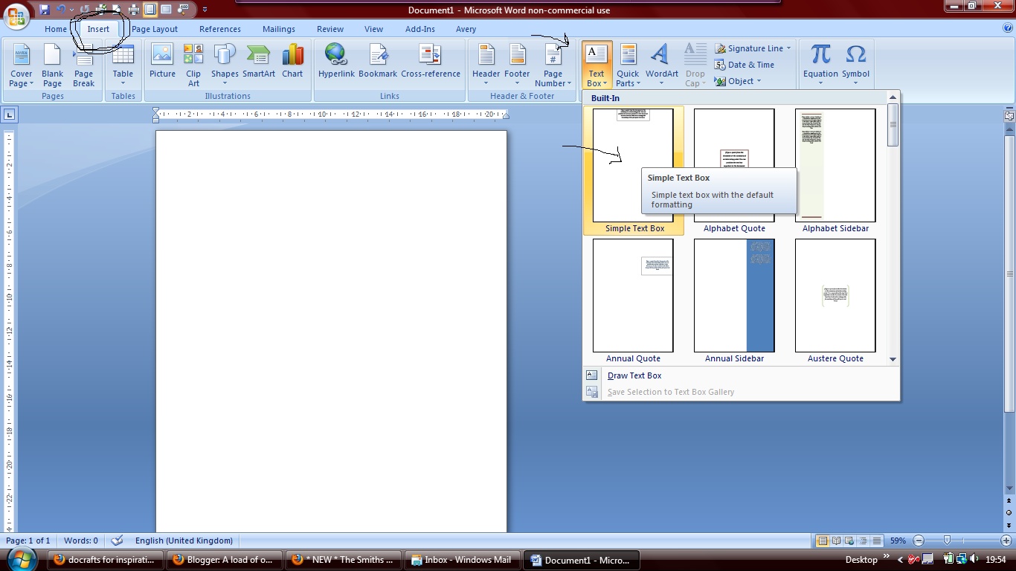Open the Clip Art pane

[x=193, y=65]
